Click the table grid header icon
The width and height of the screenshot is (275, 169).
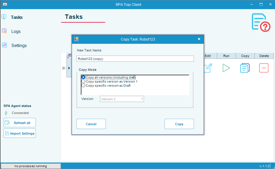69,56
